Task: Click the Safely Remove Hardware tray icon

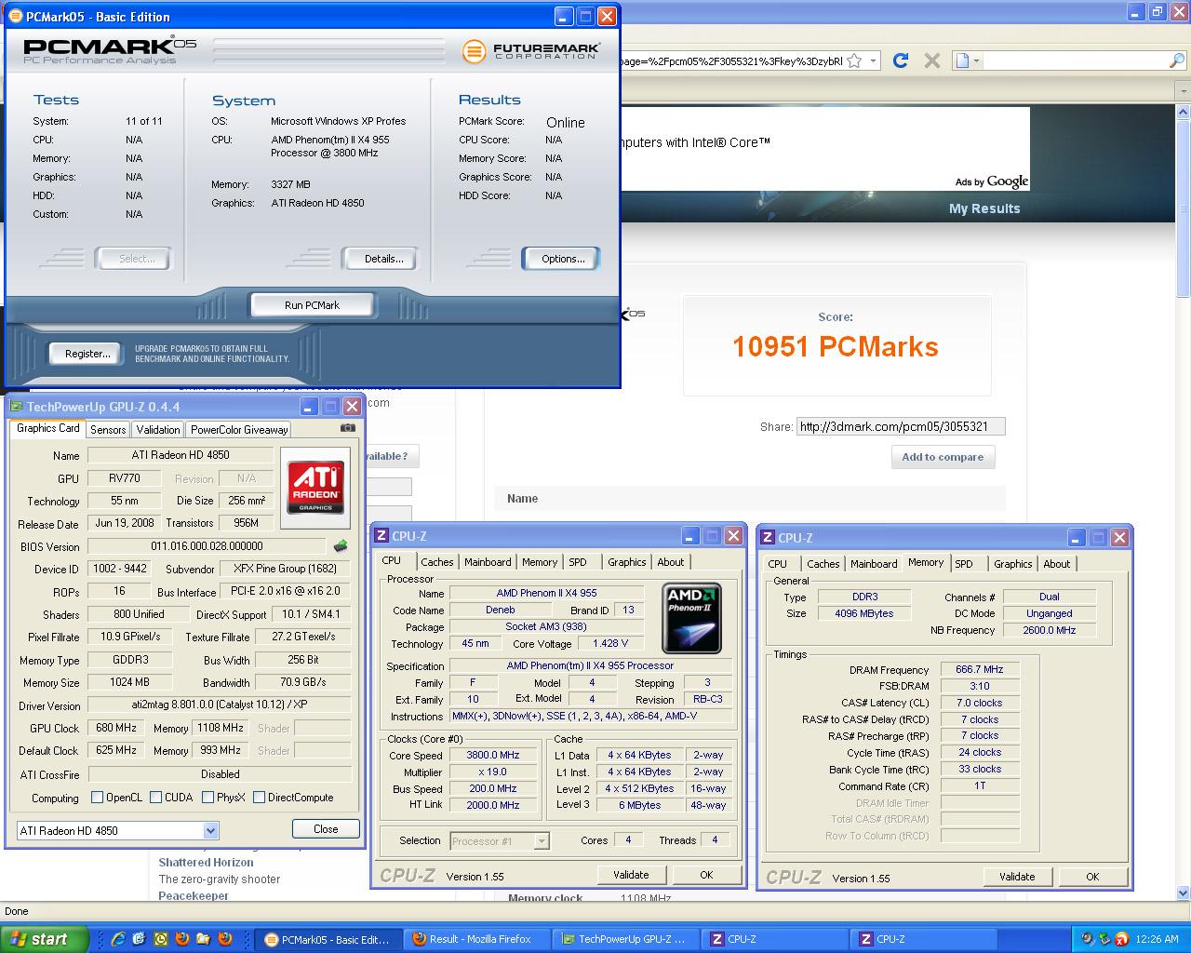Action: [x=1104, y=939]
